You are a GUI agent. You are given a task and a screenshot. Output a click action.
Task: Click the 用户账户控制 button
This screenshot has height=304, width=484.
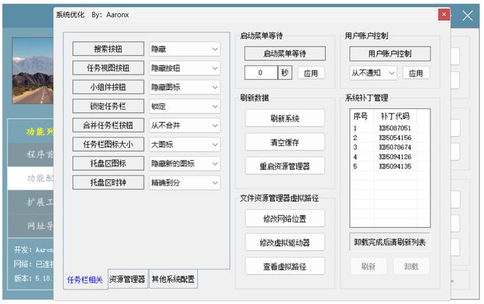389,53
